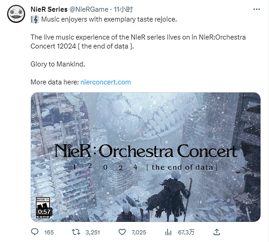Click the 7,025 likes count
This screenshot has height=242, width=269.
(x=139, y=232)
